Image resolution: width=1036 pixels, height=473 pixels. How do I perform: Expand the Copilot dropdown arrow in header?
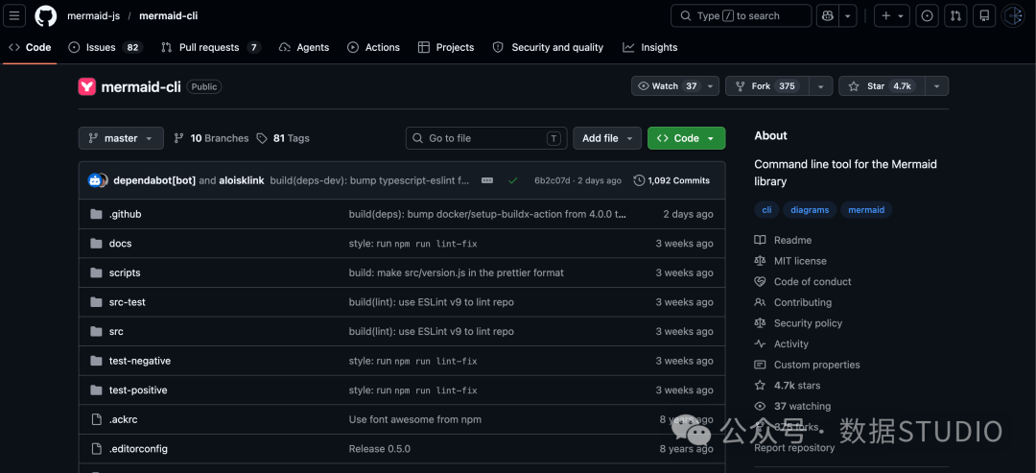[x=848, y=16]
